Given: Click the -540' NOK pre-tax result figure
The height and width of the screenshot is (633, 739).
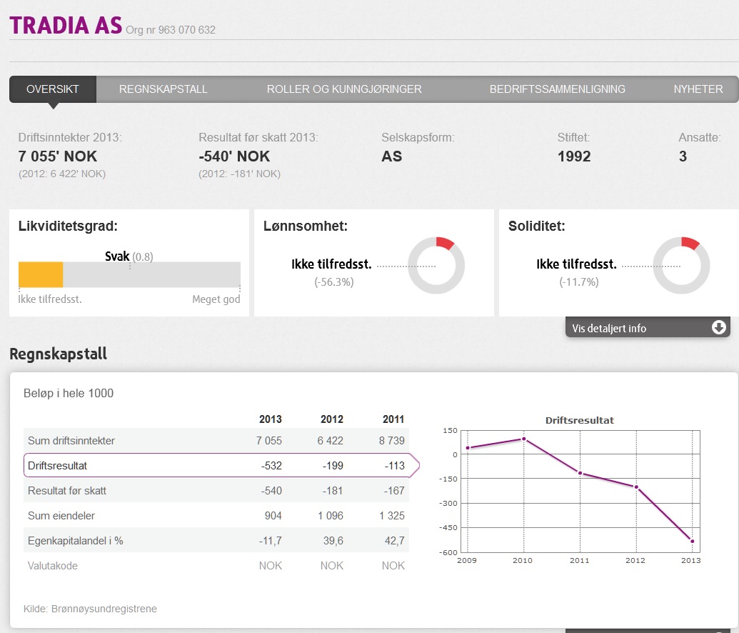Looking at the screenshot, I should tap(234, 156).
